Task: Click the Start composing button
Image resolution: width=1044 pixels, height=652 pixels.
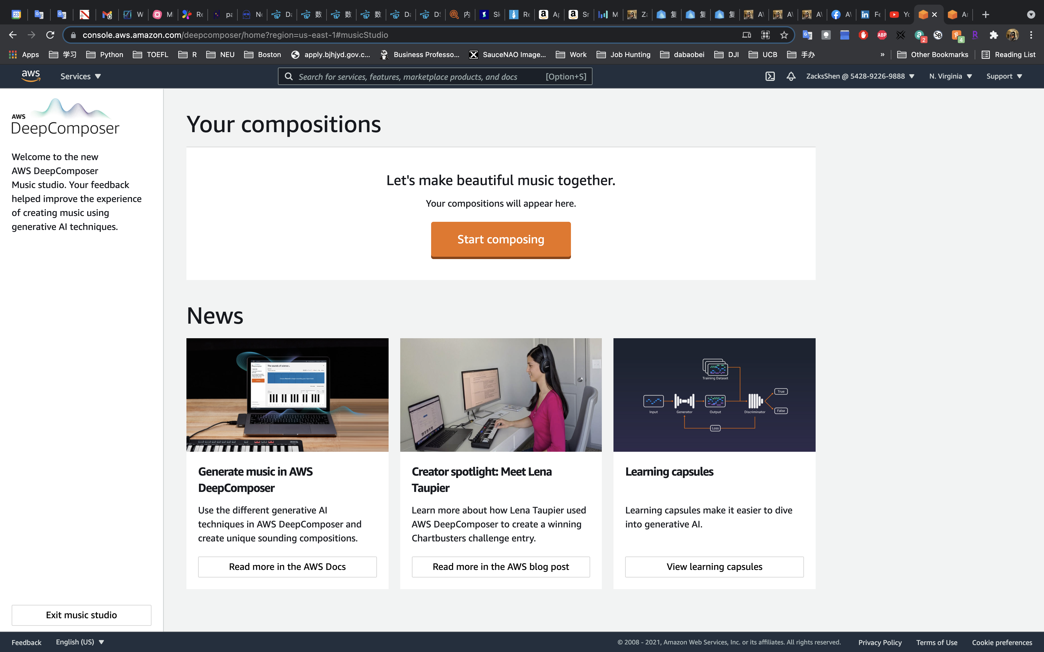Action: [500, 239]
